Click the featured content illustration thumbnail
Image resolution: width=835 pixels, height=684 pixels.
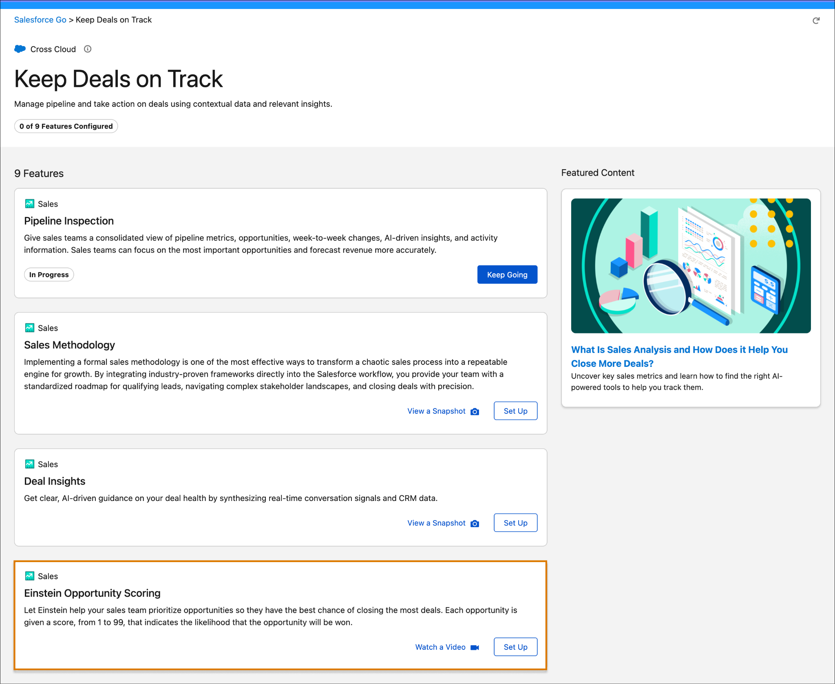691,266
